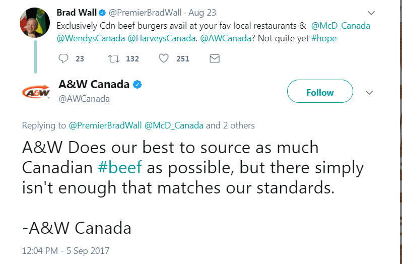This screenshot has width=402, height=264.
Task: Show the 'and 2 others' reply recipients
Action: (x=230, y=125)
